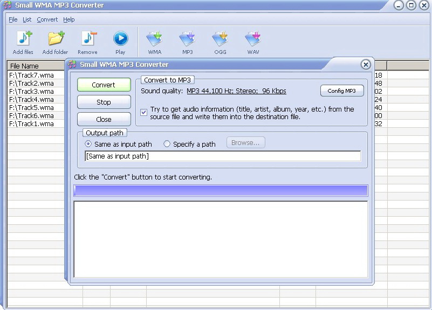Close the converter dialog with X
Image resolution: width=432 pixels, height=310 pixels.
coord(366,64)
